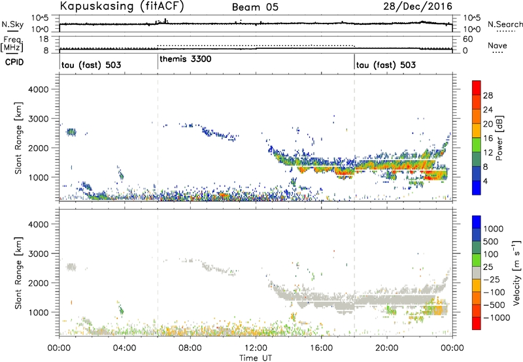Click the 18 tick on the frequency axis
The height and width of the screenshot is (362, 523).
[x=44, y=39]
